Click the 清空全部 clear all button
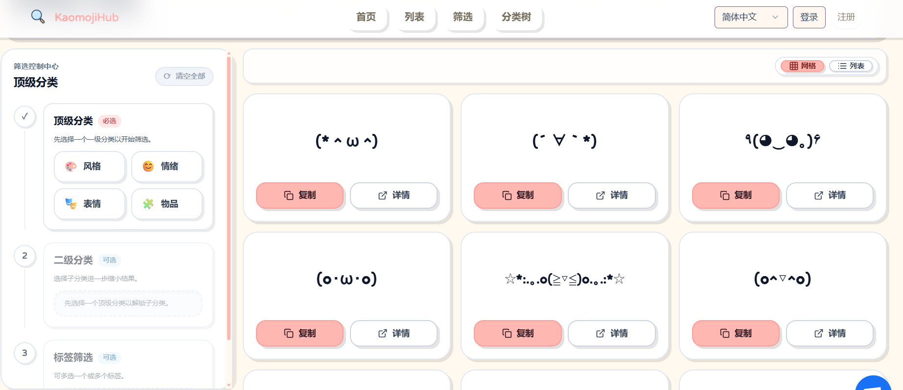Viewport: 903px width, 390px height. click(184, 76)
